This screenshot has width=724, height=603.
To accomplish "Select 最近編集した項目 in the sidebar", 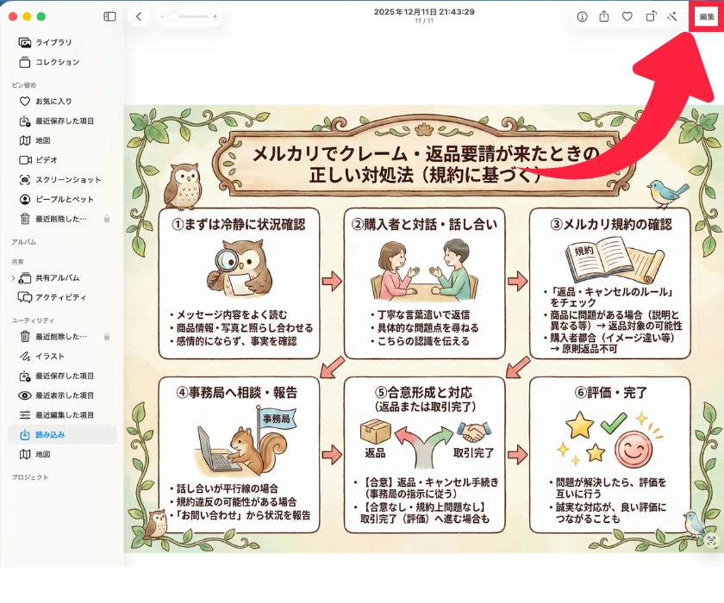I will coord(62,414).
